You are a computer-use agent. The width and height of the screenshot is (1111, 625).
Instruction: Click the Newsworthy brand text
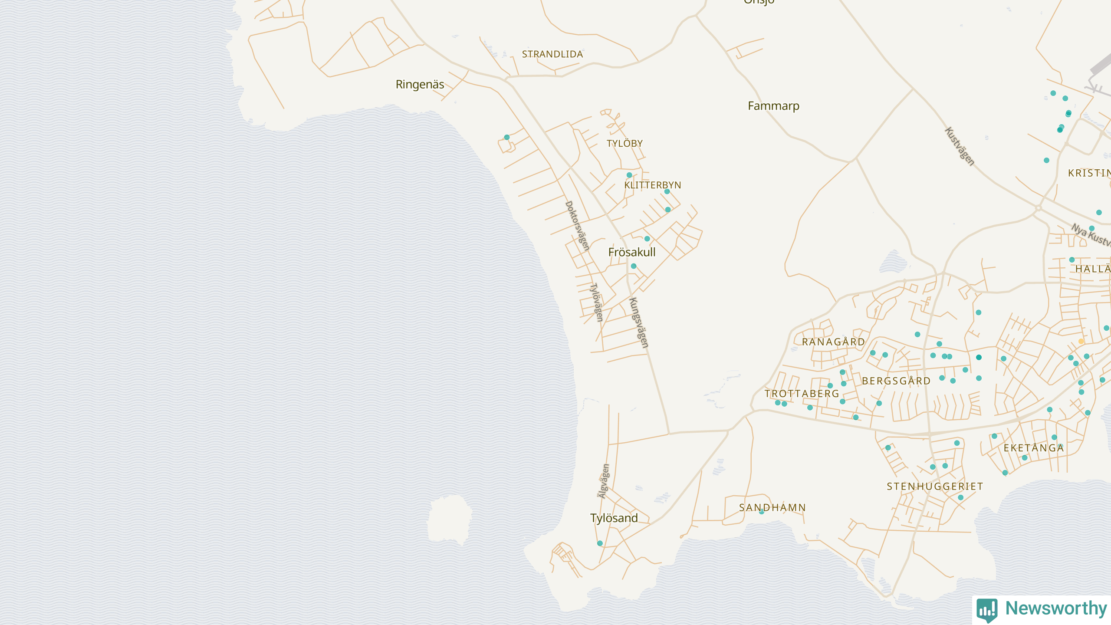(x=1056, y=609)
